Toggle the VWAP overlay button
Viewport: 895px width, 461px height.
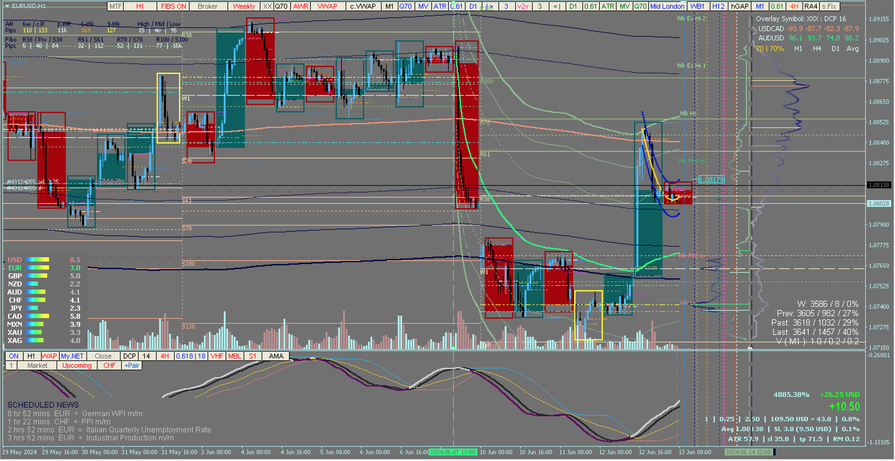[x=327, y=6]
